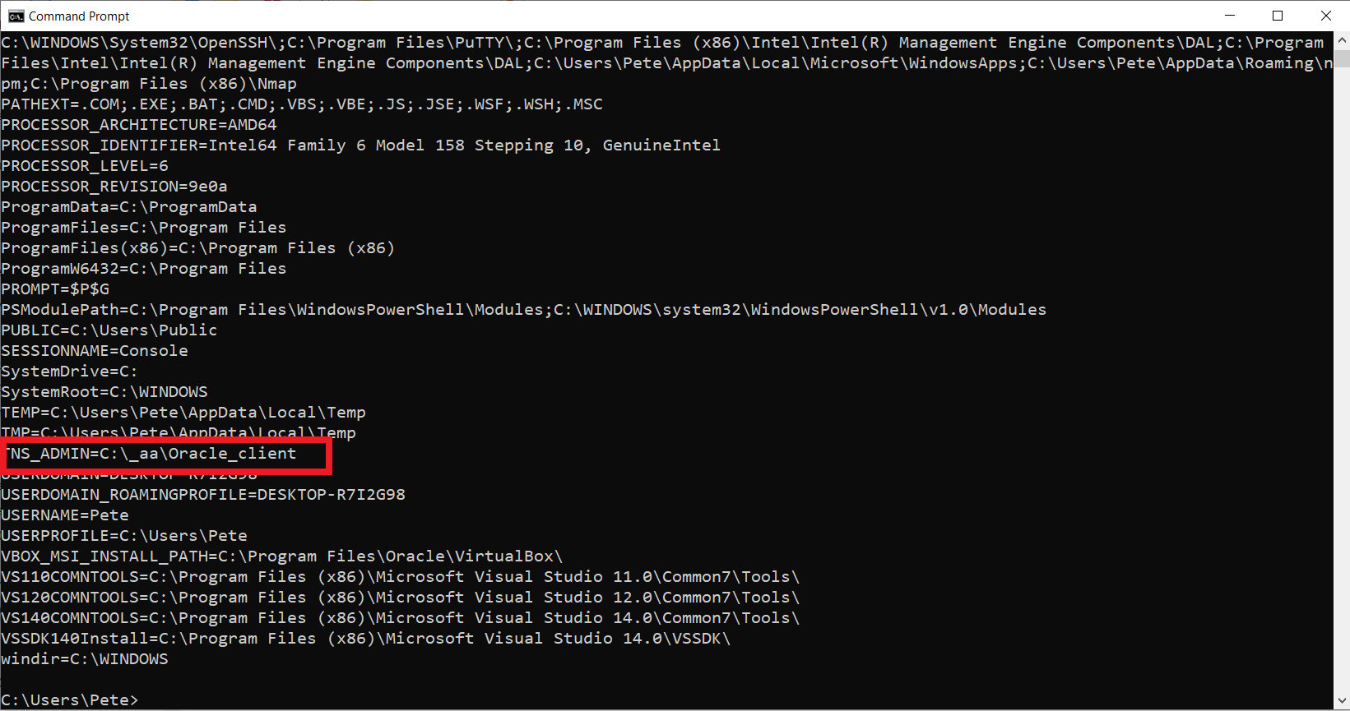Click the scrollbar up arrow
Image resolution: width=1350 pixels, height=711 pixels.
point(1342,39)
